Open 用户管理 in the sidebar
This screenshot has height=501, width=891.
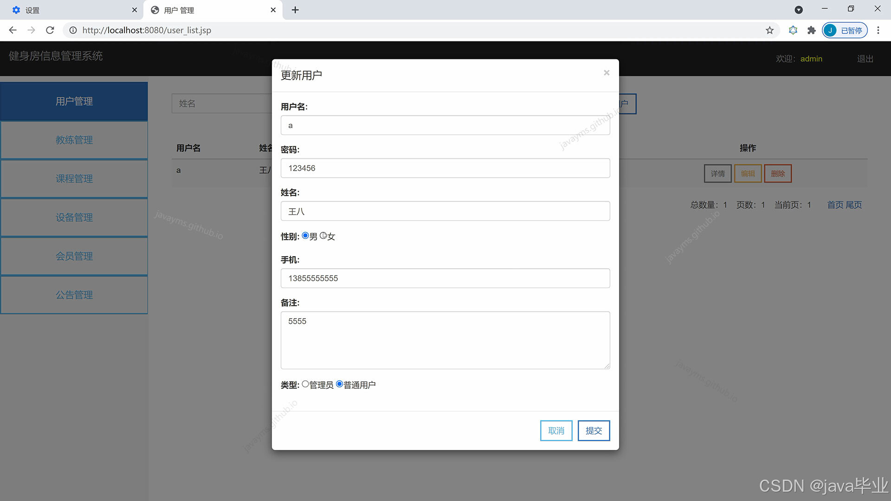[x=74, y=101]
